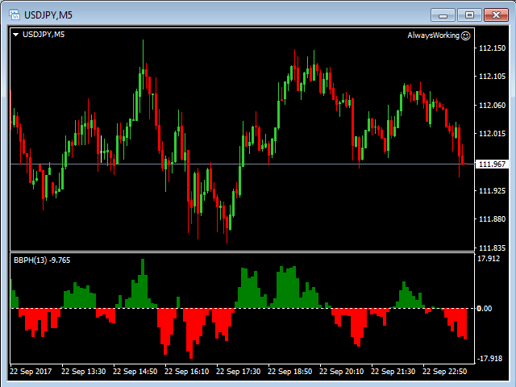516x387 pixels.
Task: Select the horizontal bid price line
Action: [x=242, y=164]
